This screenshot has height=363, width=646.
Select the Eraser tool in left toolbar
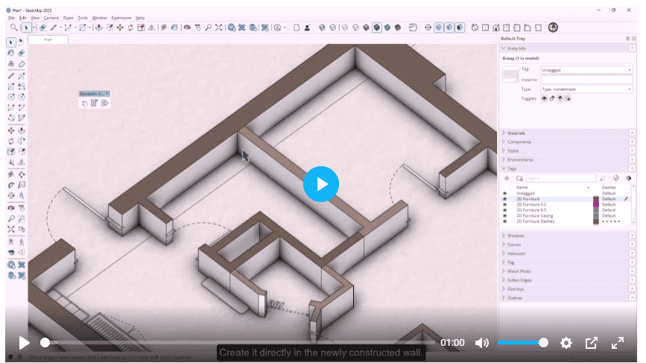(22, 53)
